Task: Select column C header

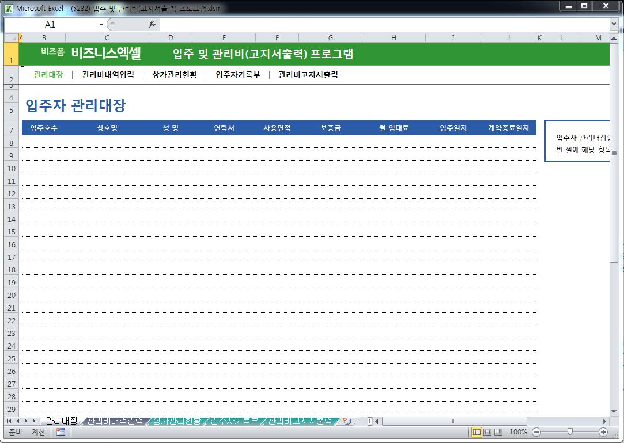Action: click(107, 38)
